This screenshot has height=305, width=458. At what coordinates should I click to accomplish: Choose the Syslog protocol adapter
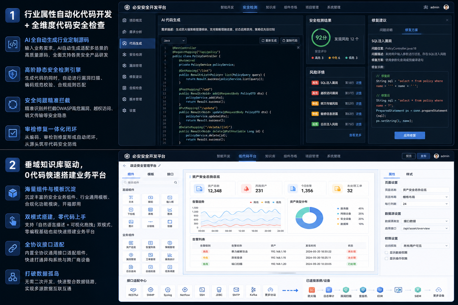[x=168, y=292]
